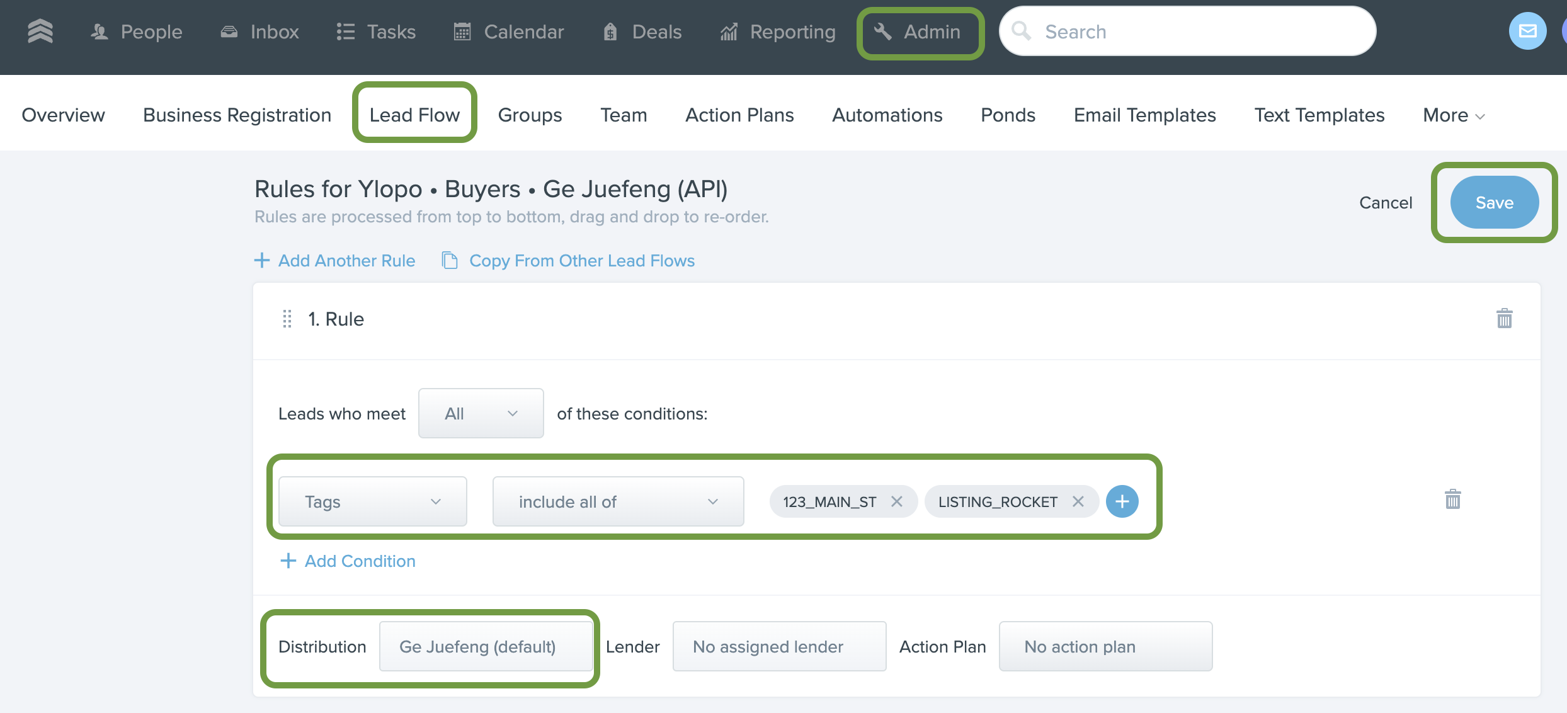Click the Rules for Ylopo heading
This screenshot has width=1567, height=713.
(x=491, y=189)
